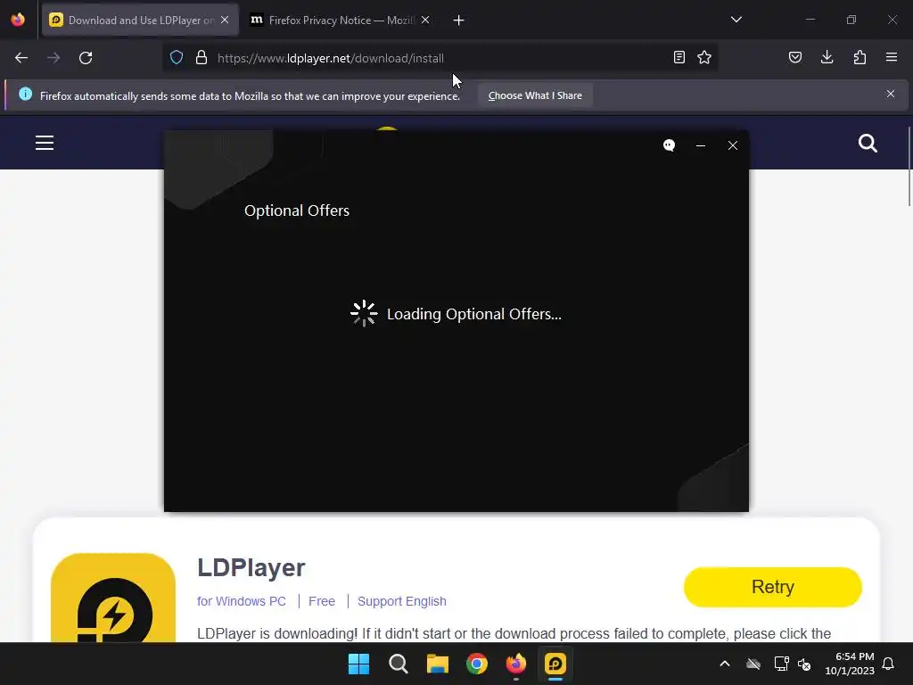
Task: Reload the current page
Action: coord(86,58)
